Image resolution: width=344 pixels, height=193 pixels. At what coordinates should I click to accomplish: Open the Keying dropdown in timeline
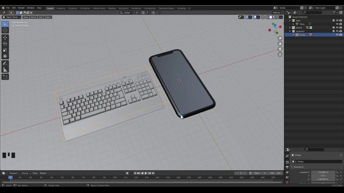point(26,173)
